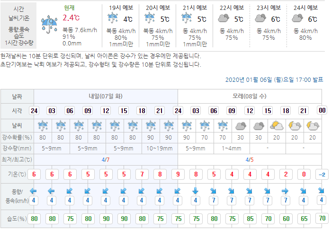
Task: Click the 21시 예보 column header
Action: (195, 7)
